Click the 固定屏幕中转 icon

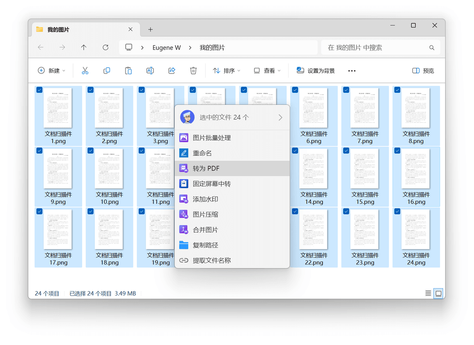pos(184,184)
